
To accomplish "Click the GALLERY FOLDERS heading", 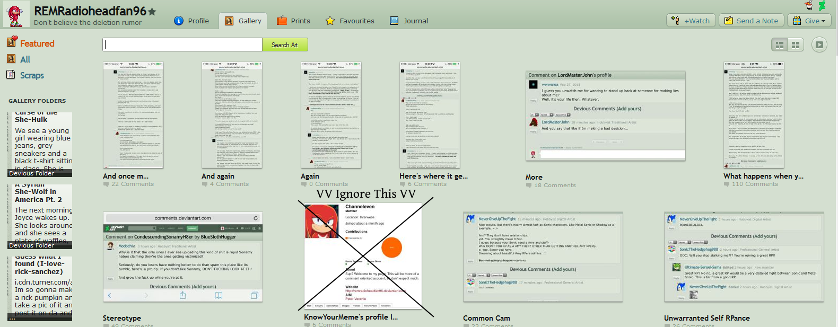I will coord(37,101).
